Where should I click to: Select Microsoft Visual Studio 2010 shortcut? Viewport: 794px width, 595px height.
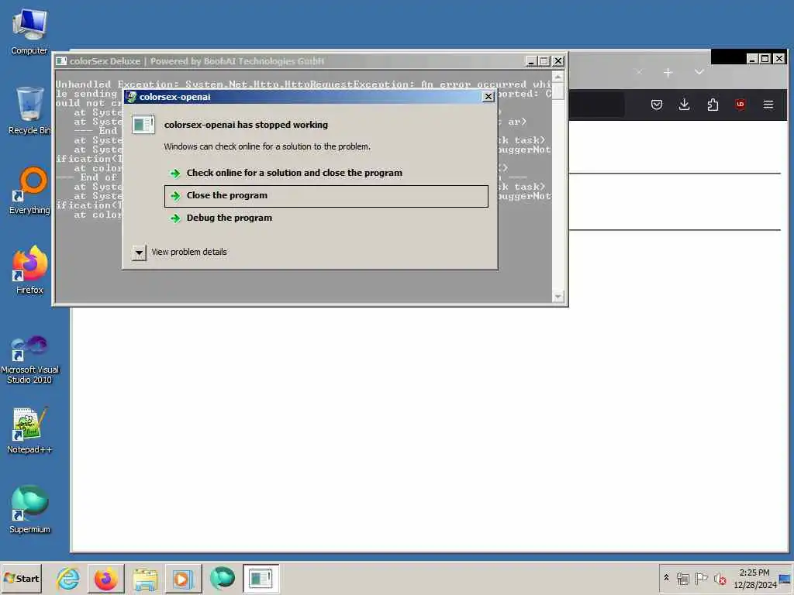(x=29, y=359)
